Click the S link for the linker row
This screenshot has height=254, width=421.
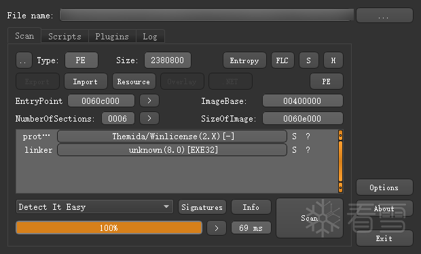tap(295, 150)
